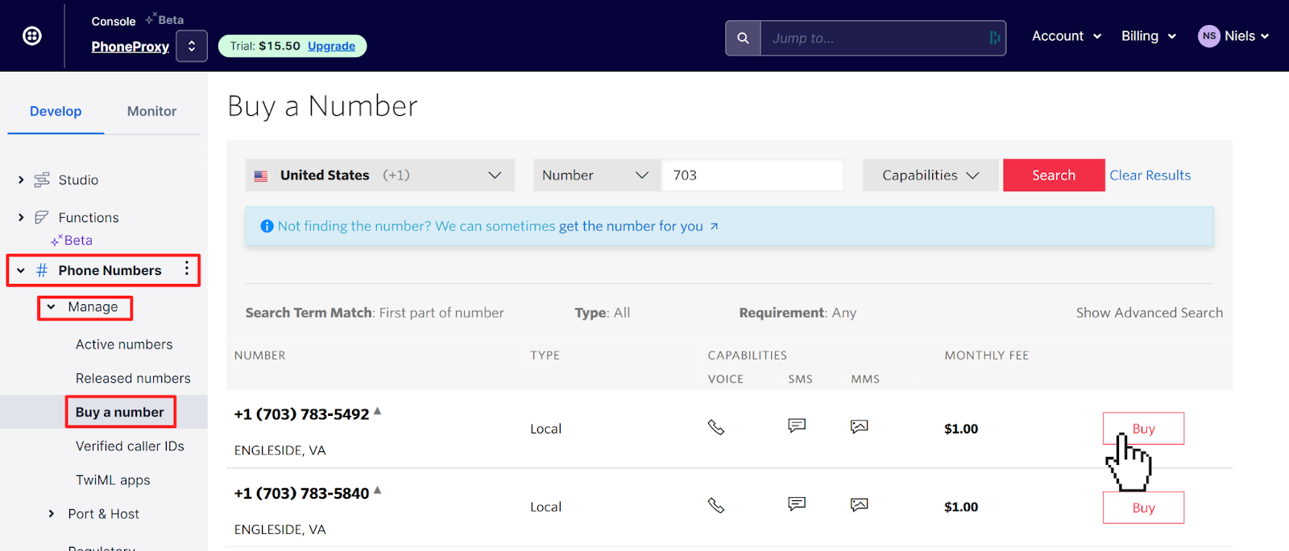The height and width of the screenshot is (551, 1289).
Task: Click the first ENGLESIDE, VA location text
Action: point(280,450)
